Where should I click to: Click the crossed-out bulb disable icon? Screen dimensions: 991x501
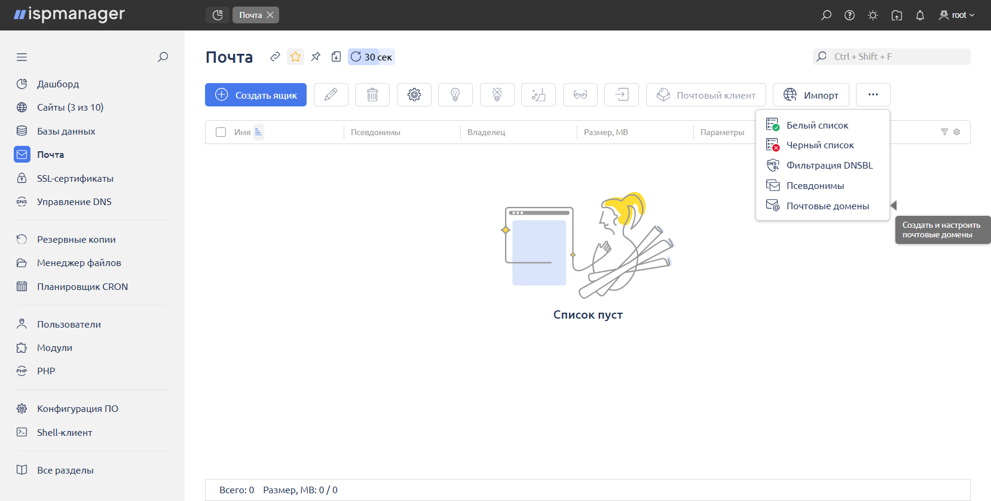pyautogui.click(x=497, y=94)
